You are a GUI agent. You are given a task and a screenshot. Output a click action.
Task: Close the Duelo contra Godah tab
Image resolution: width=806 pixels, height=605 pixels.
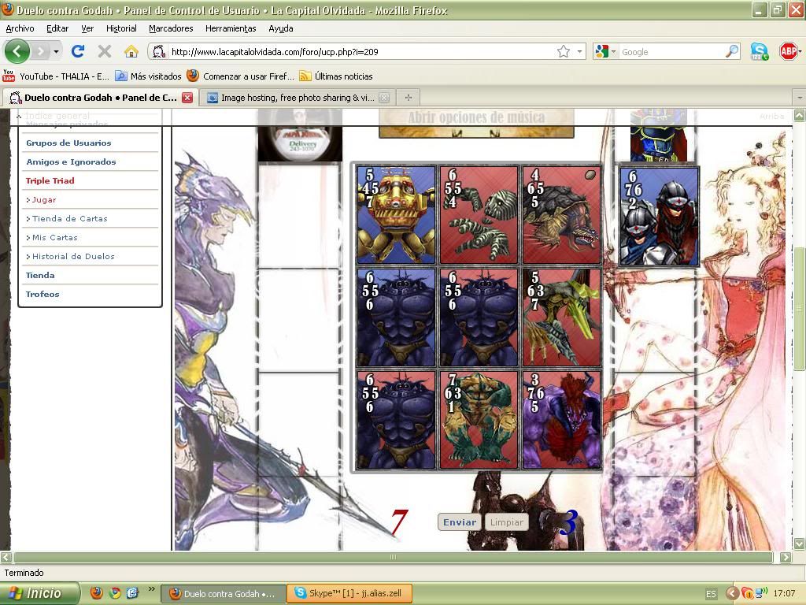tap(187, 97)
